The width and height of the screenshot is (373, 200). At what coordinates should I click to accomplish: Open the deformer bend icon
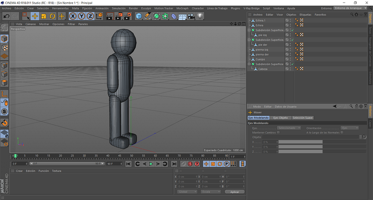[174, 16]
